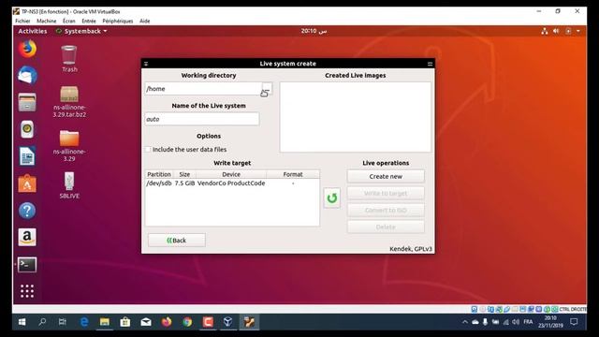This screenshot has width=599, height=337.
Task: Click inside the Created Live images list
Action: (x=356, y=117)
